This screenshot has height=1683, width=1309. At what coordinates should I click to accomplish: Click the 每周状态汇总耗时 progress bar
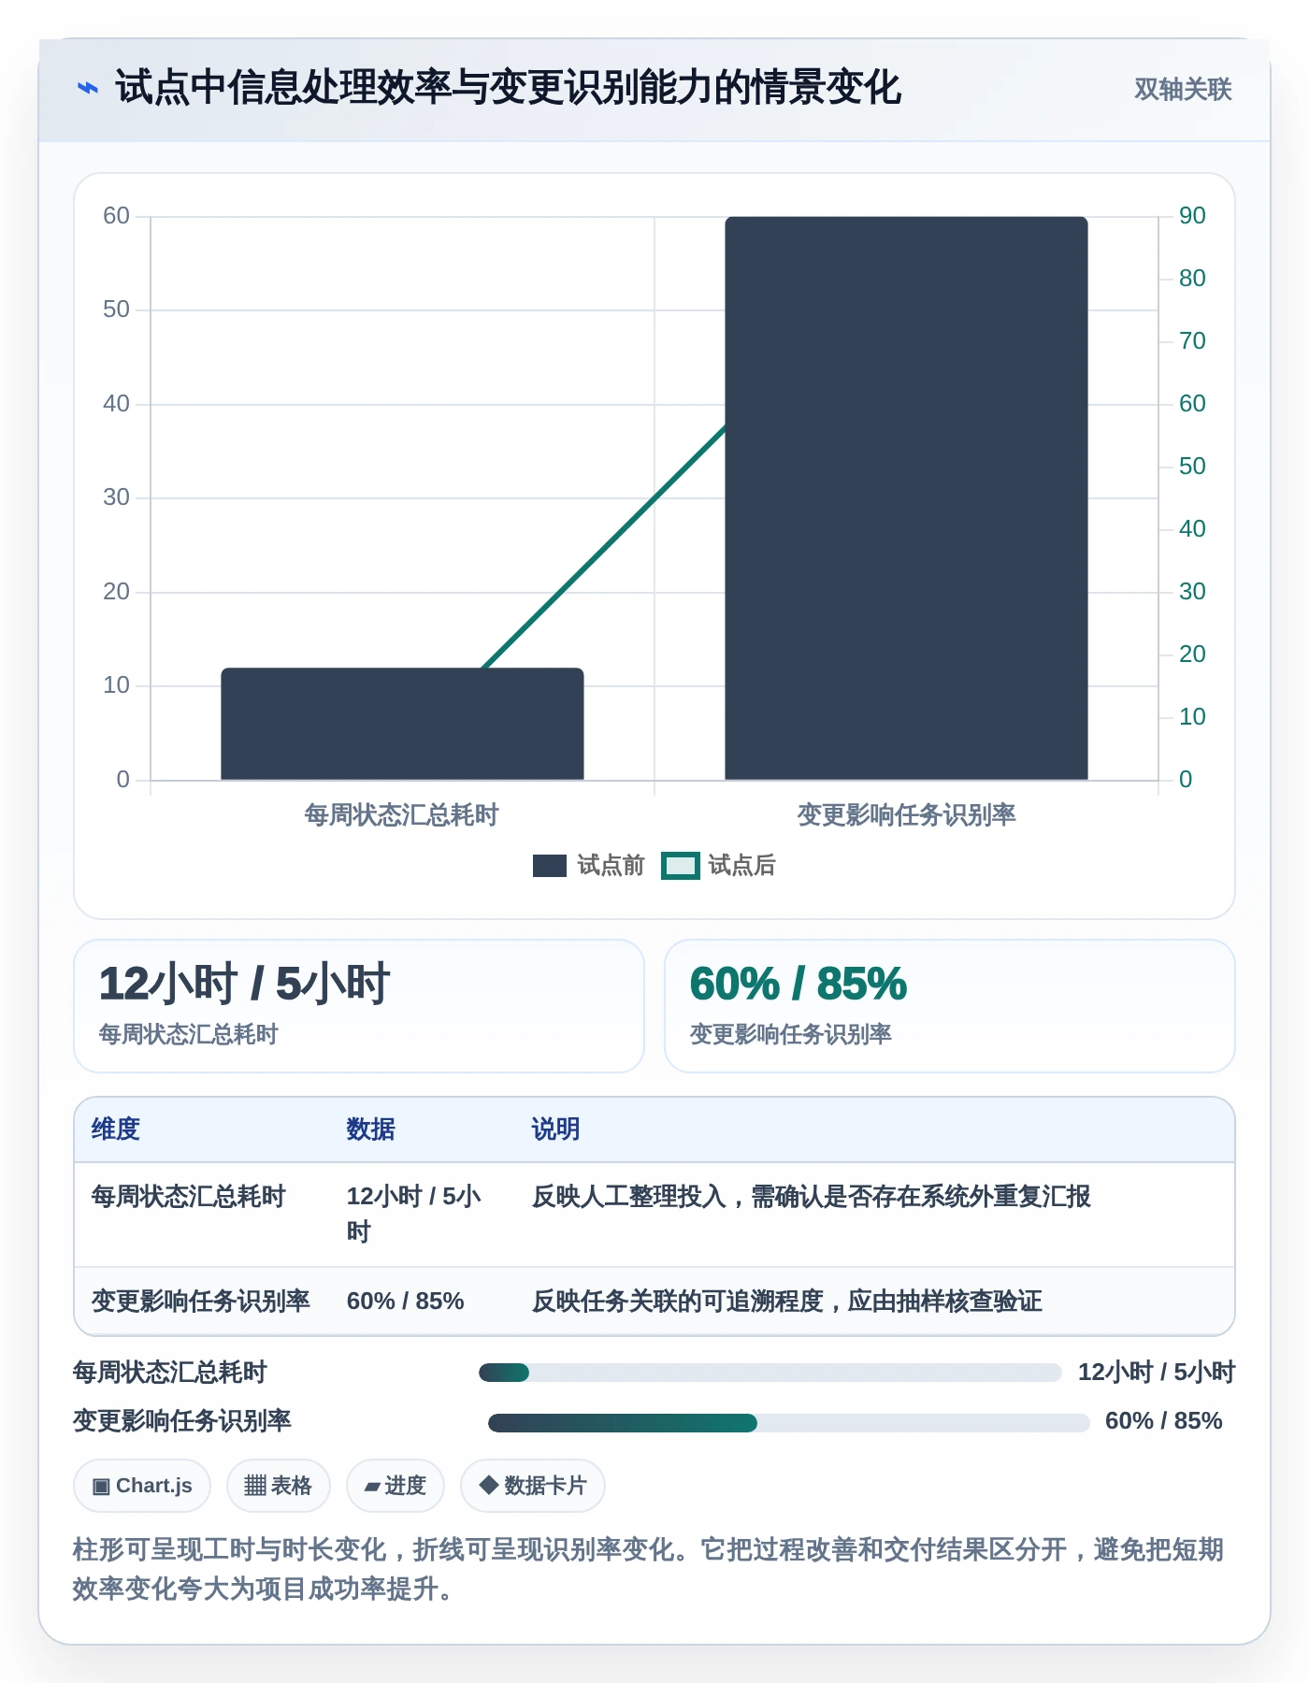(x=770, y=1373)
